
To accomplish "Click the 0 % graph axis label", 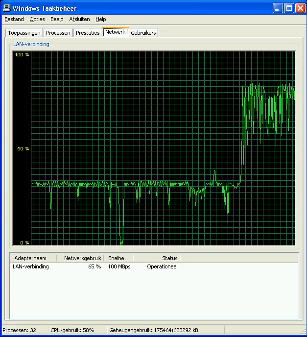I will point(24,242).
